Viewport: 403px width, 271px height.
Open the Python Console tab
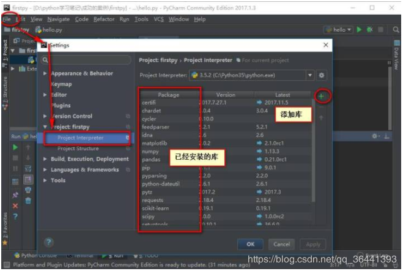(35, 256)
